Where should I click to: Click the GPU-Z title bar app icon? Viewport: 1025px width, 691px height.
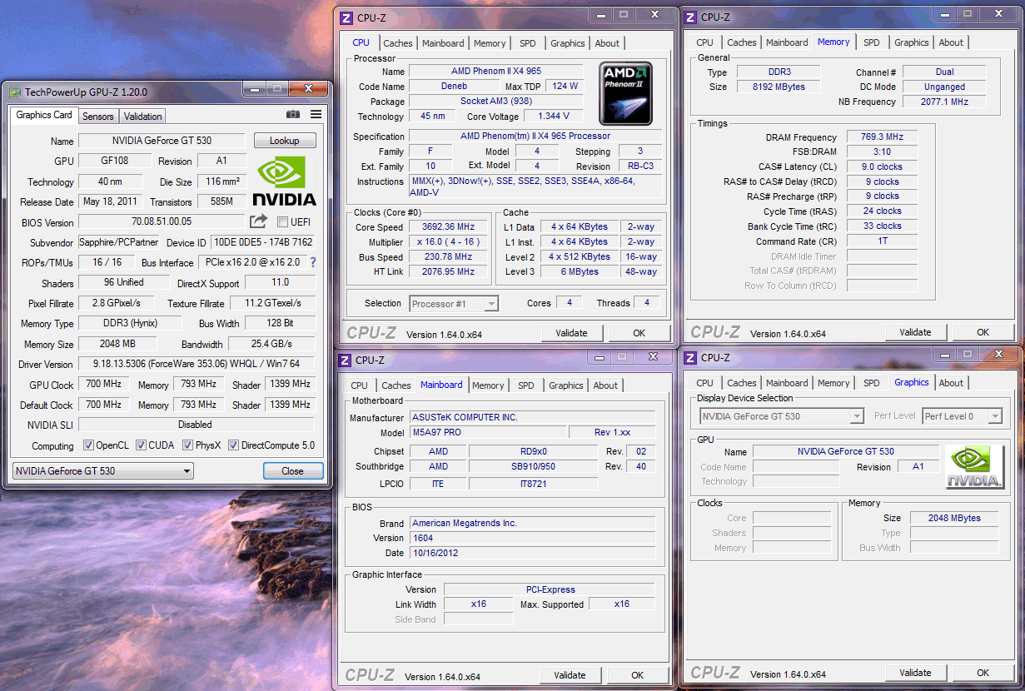point(15,92)
